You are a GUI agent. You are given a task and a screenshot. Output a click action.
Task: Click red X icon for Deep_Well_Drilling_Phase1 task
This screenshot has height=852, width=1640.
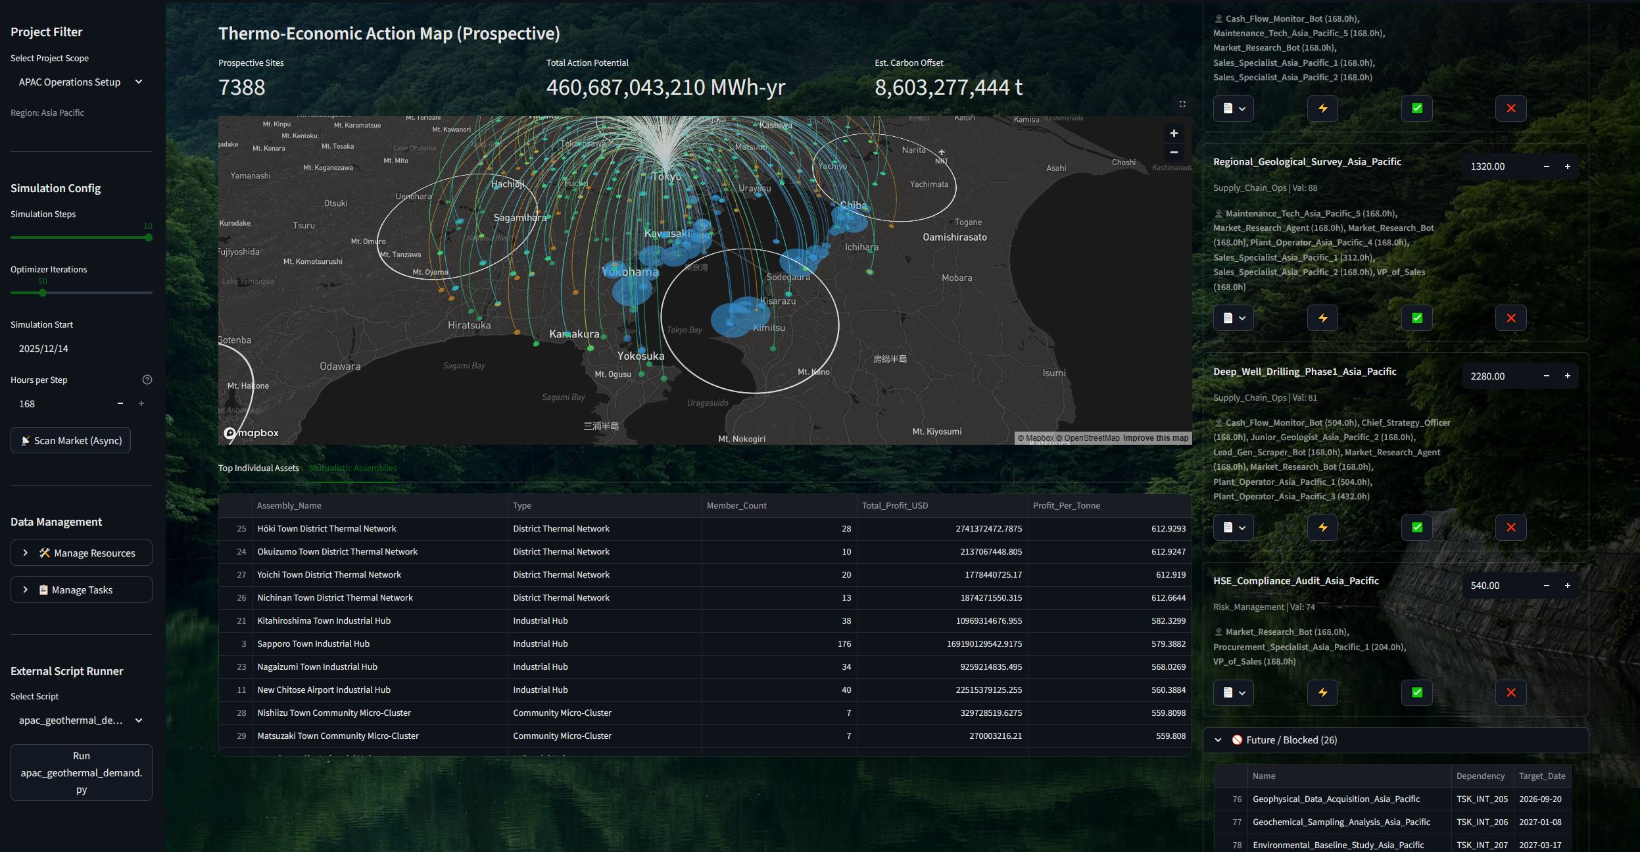1510,528
